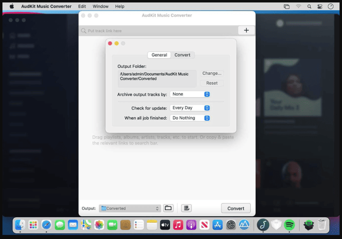
Task: Open Spotlight search in menu bar
Action: (x=309, y=7)
